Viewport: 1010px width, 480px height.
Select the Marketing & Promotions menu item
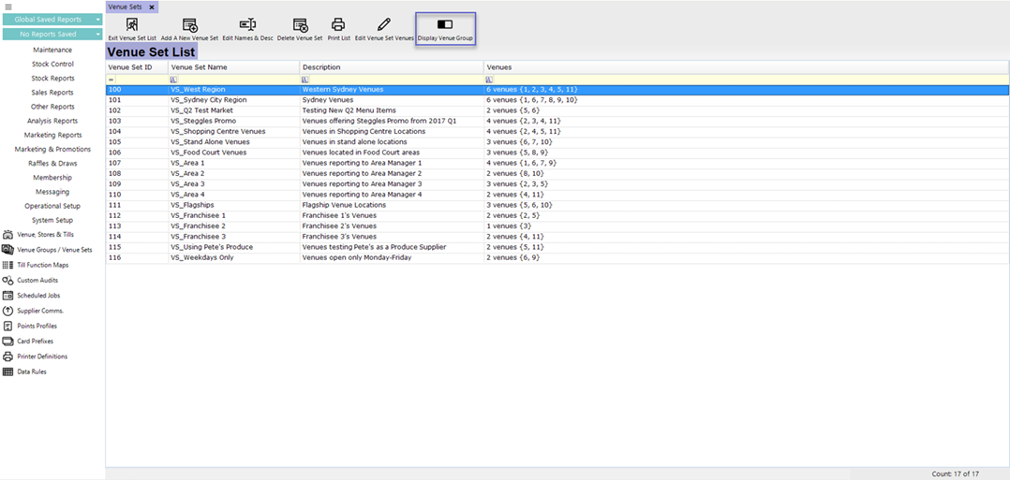tap(52, 150)
